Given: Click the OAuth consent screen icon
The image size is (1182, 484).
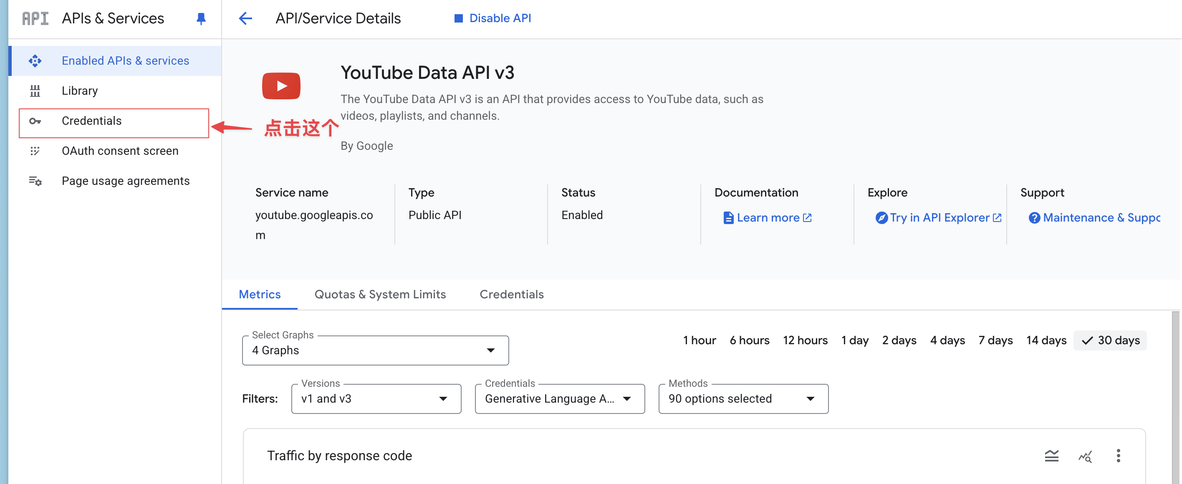Looking at the screenshot, I should click(35, 151).
